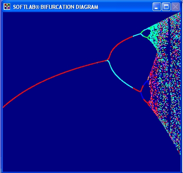Click the first bifurcation point where red splits
The width and height of the screenshot is (183, 173).
click(108, 60)
